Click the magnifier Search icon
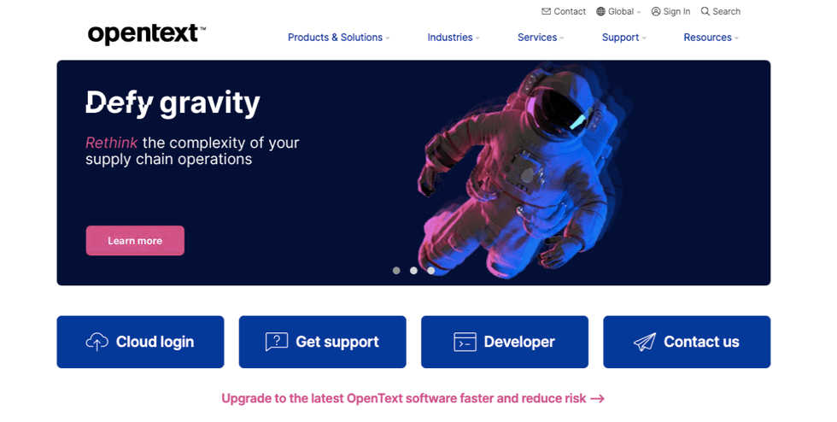 pyautogui.click(x=705, y=11)
